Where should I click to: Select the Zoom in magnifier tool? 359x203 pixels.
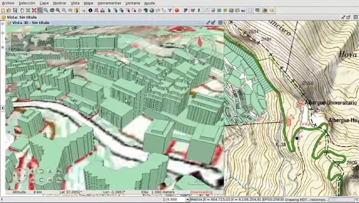(40, 10)
